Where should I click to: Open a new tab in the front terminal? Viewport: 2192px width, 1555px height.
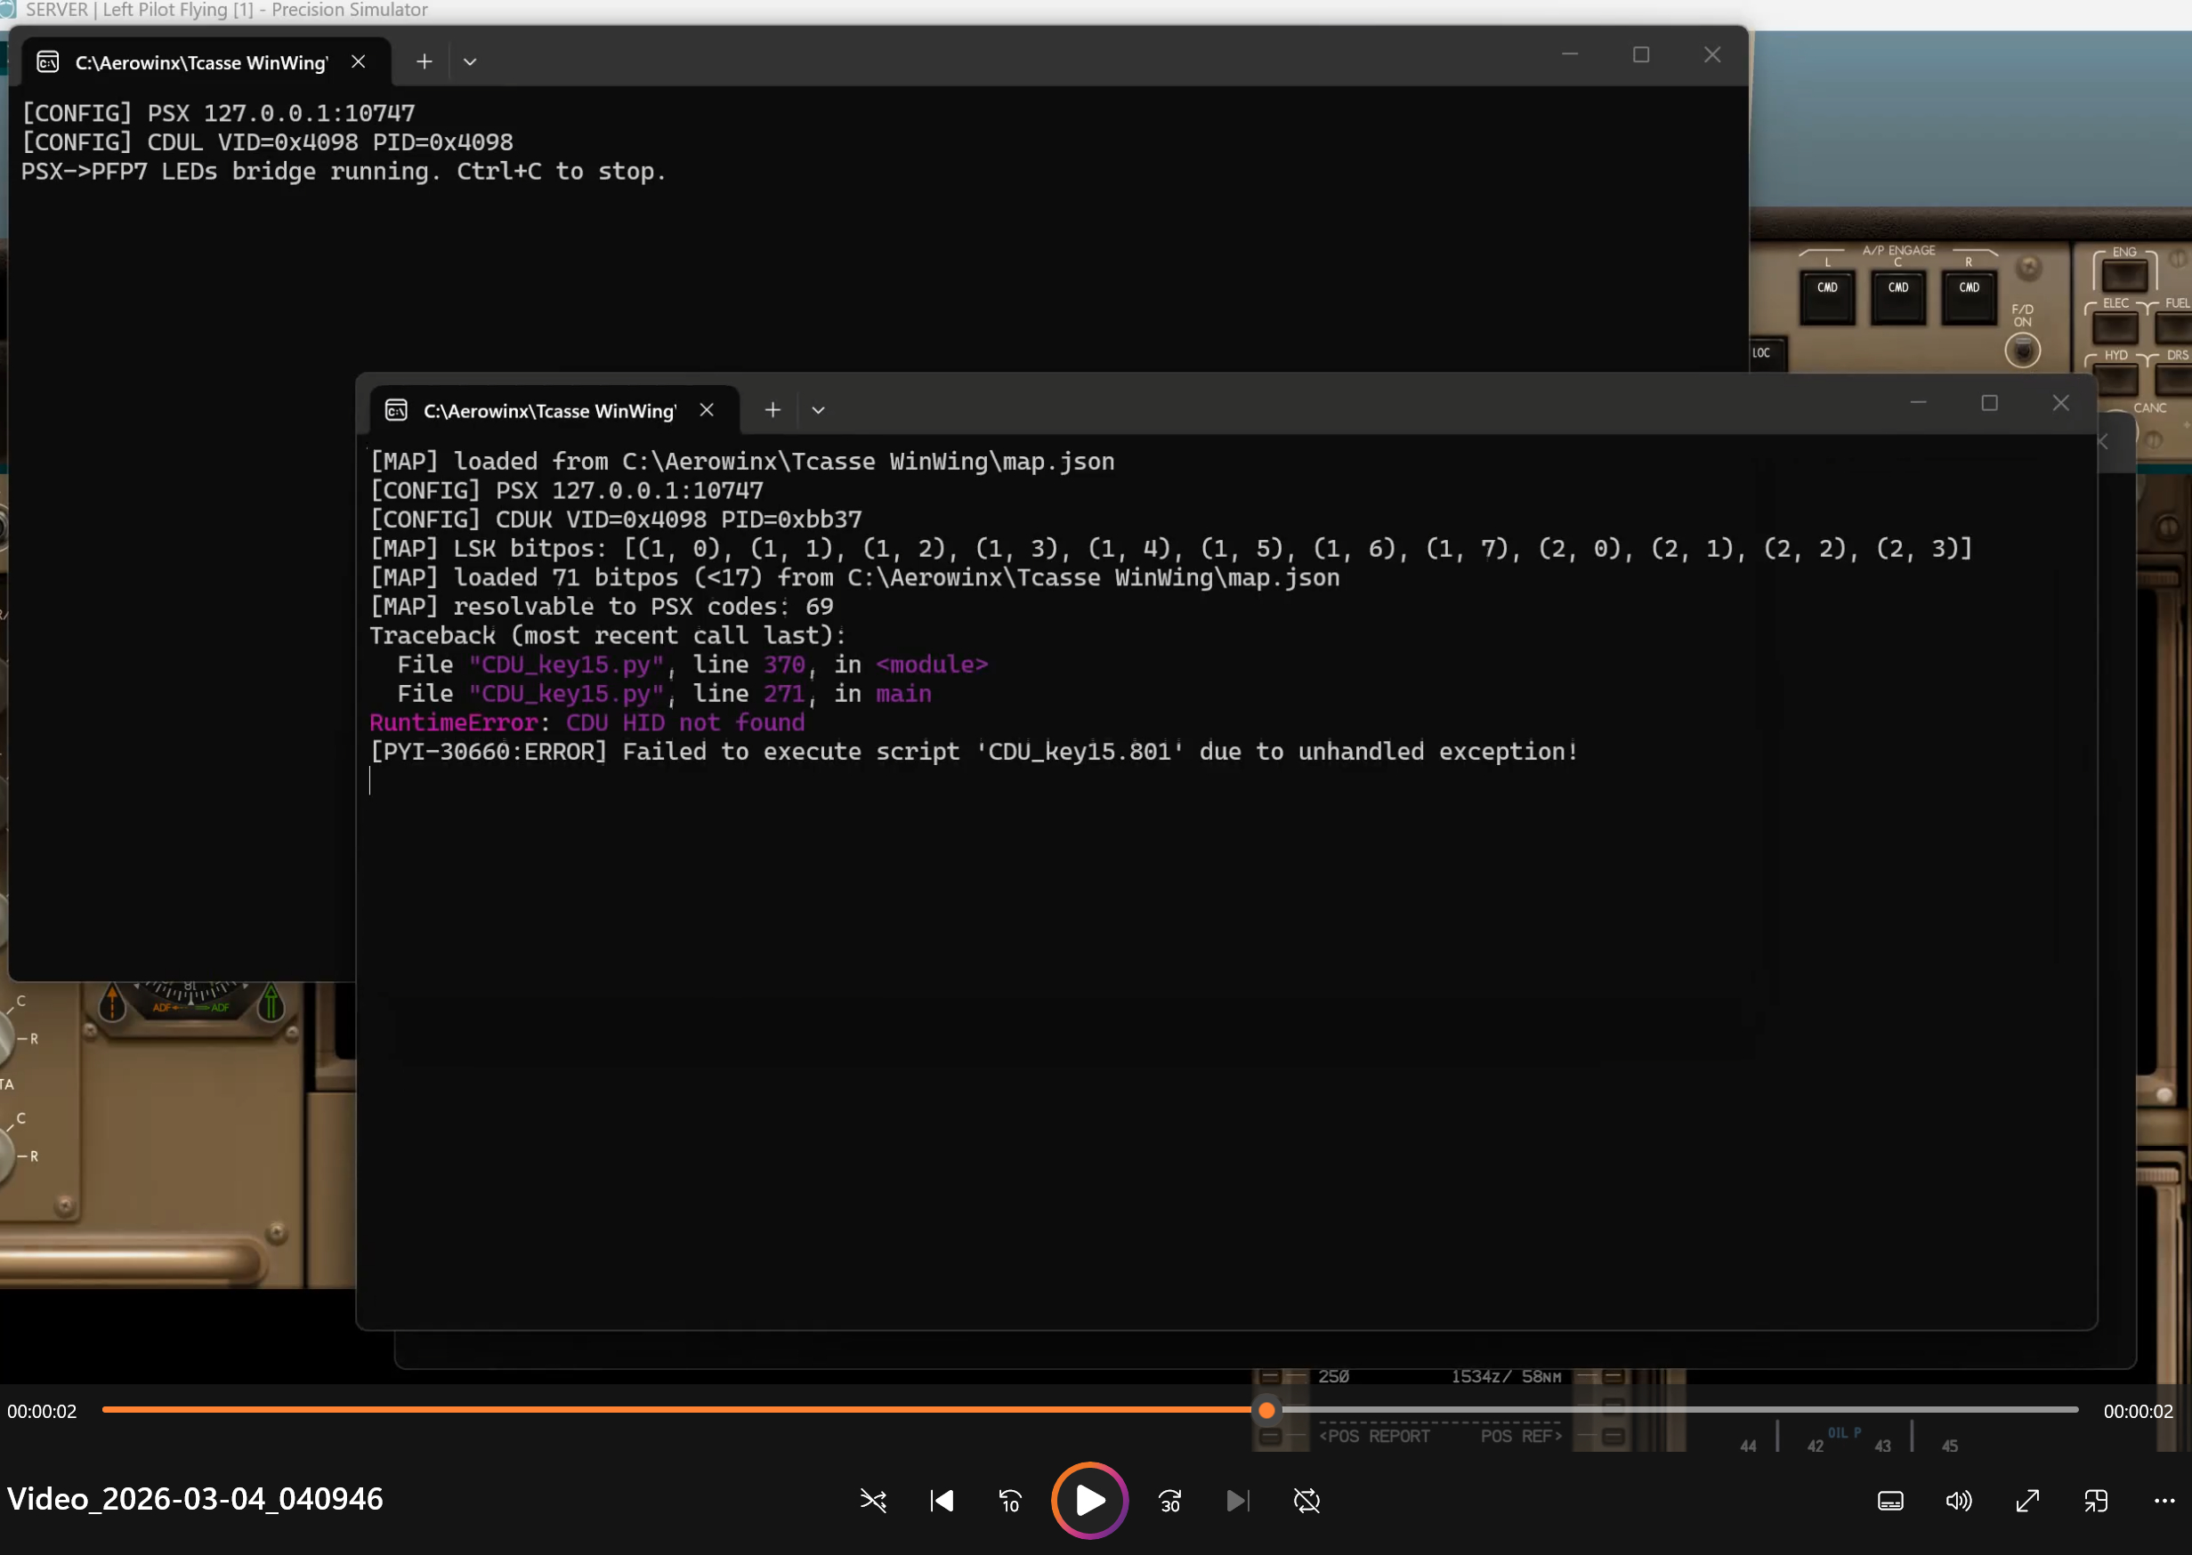[772, 410]
